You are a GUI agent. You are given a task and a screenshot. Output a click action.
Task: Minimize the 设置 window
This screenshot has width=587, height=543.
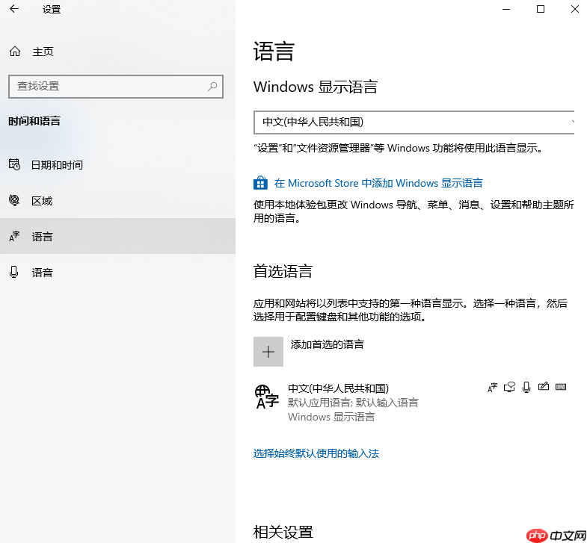(x=506, y=9)
